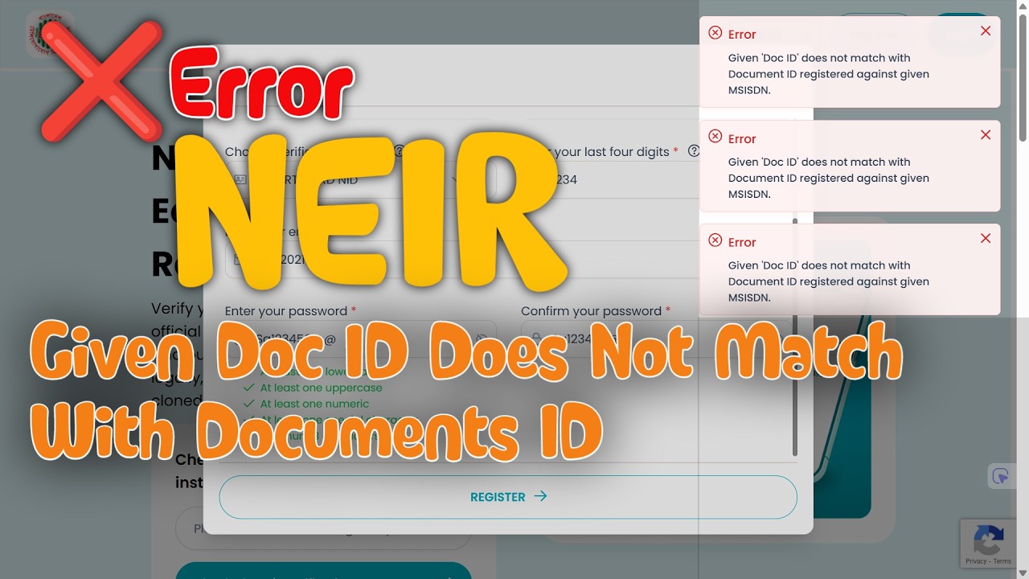Close the middle error toast using its X
1029x579 pixels.
coord(986,135)
